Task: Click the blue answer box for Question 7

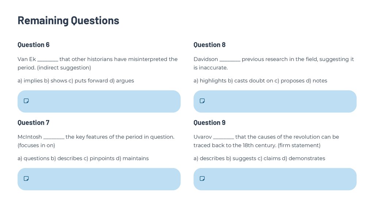Action: (99, 179)
